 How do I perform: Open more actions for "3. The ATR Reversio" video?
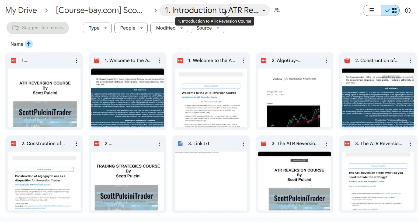(x=327, y=144)
